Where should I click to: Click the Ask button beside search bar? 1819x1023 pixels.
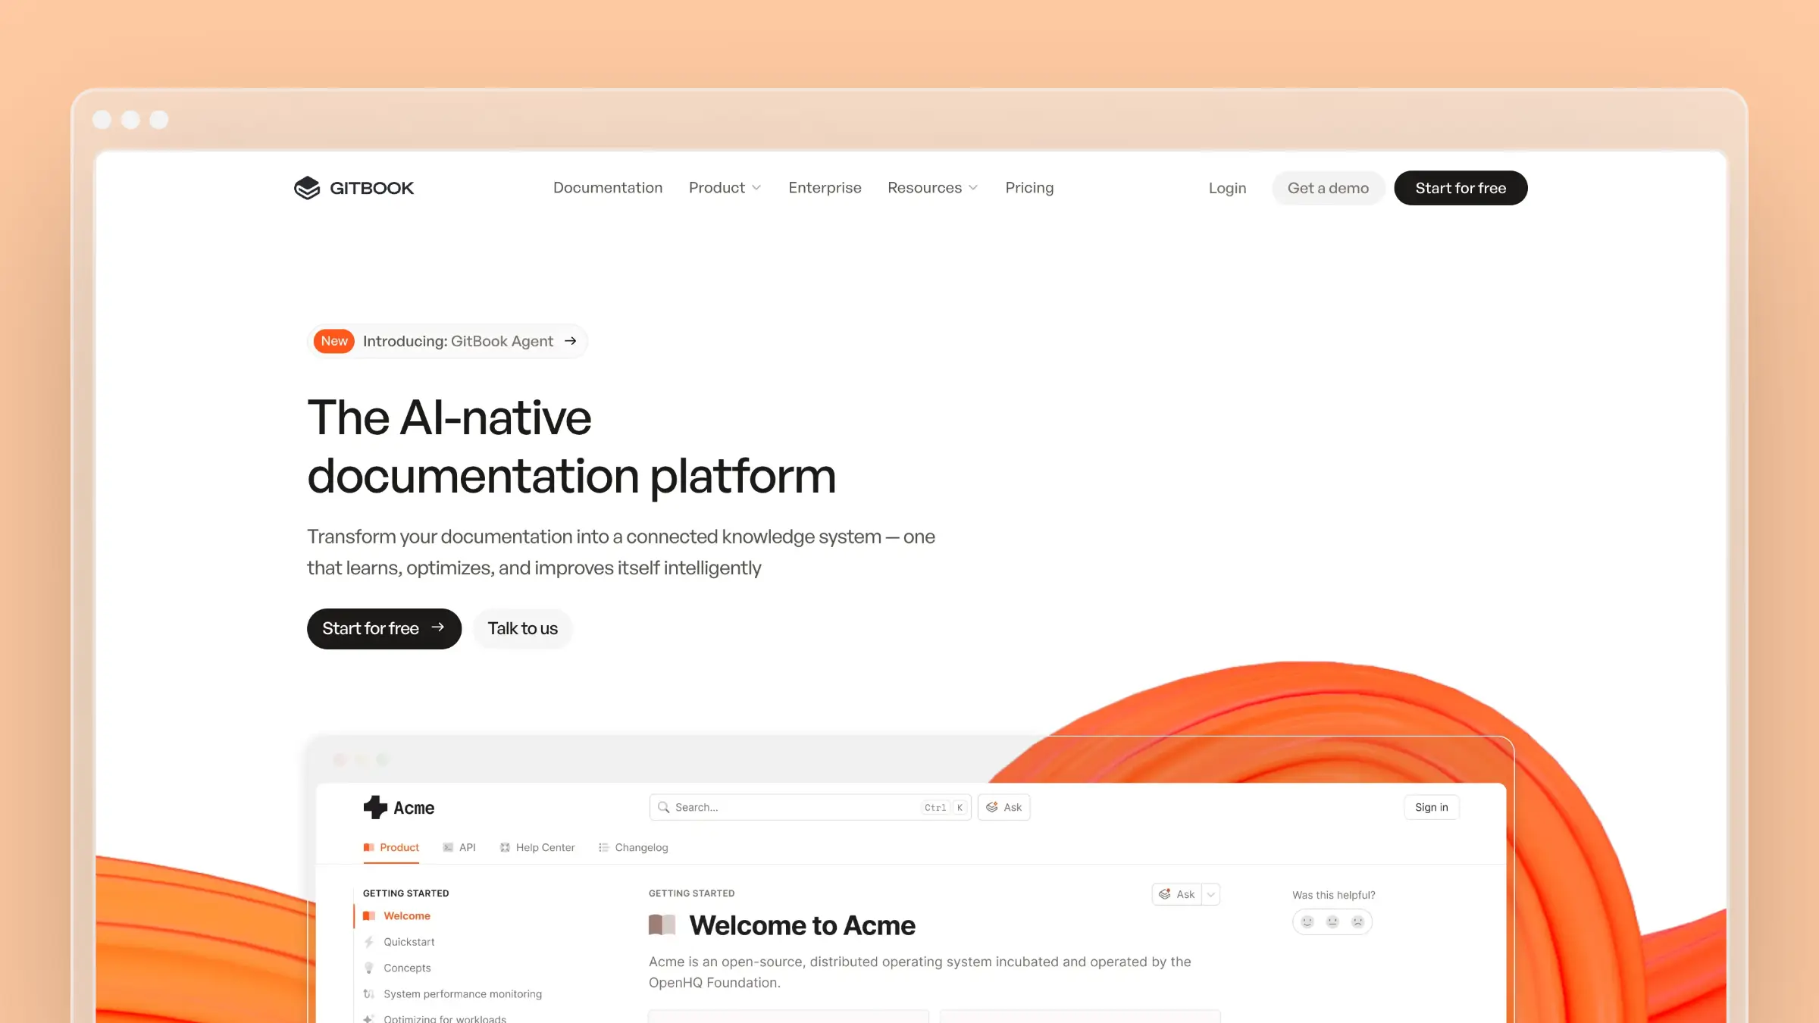[1003, 807]
